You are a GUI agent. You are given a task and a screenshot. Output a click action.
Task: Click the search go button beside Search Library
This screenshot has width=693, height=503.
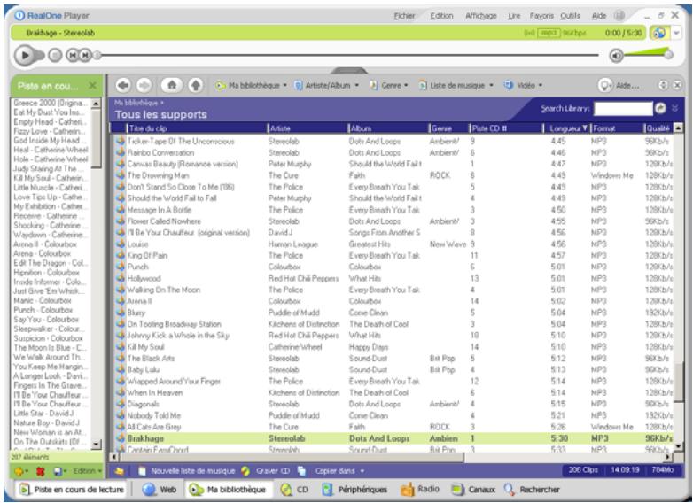[x=661, y=109]
